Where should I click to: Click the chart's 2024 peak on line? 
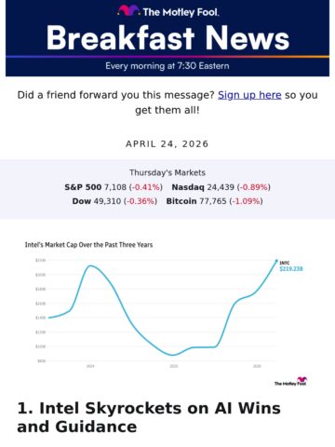90,265
